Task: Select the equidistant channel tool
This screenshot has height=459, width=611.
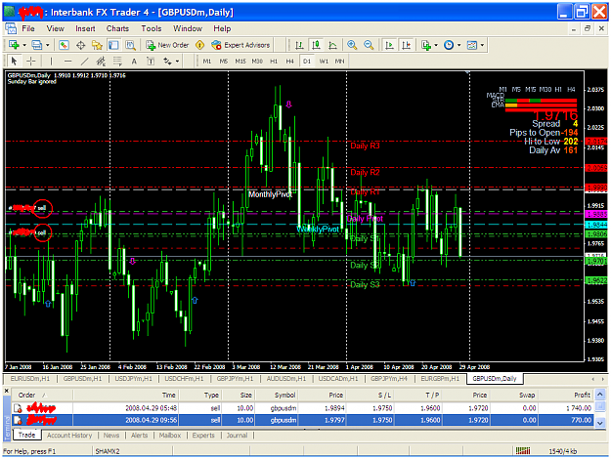Action: (101, 62)
